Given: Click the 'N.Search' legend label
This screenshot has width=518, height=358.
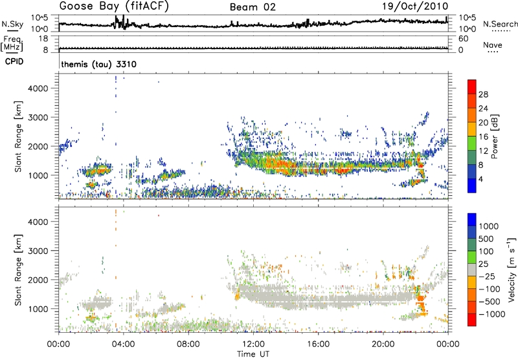Looking at the screenshot, I should (x=500, y=24).
